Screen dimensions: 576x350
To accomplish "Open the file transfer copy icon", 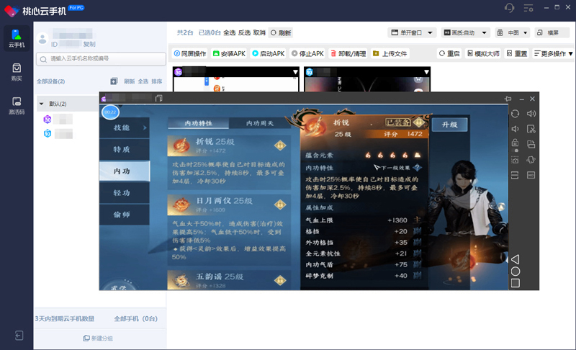I will pos(531,144).
